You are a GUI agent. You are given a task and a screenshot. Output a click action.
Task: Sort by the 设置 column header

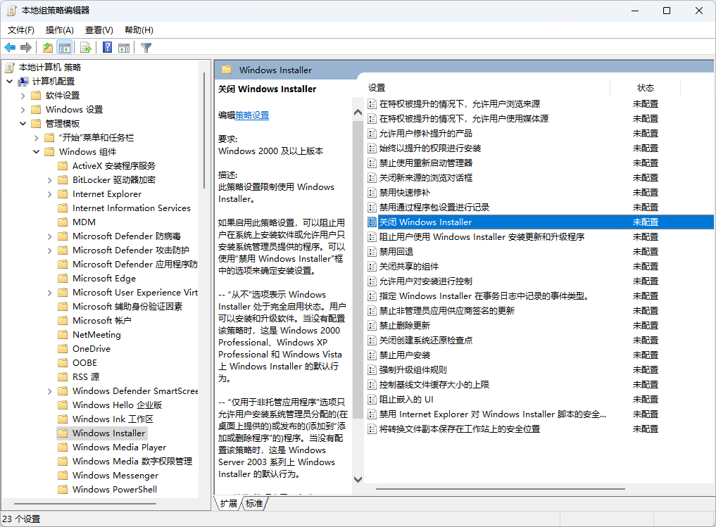click(488, 88)
